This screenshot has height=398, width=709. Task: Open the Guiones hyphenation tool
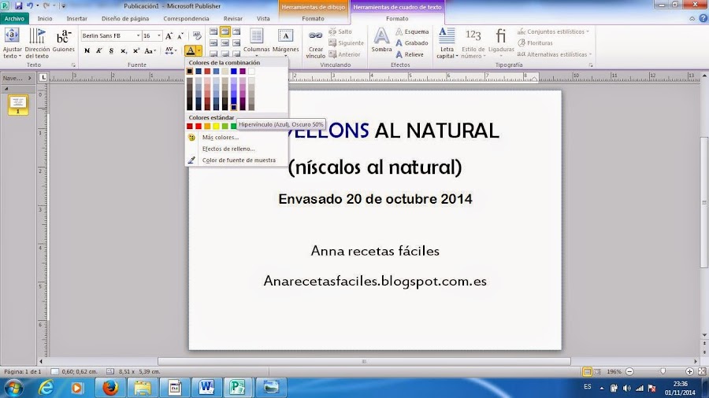63,41
